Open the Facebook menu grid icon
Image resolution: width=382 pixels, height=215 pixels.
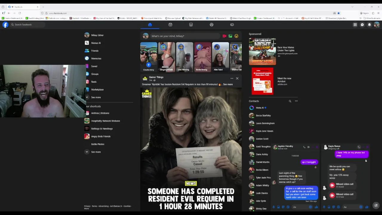click(355, 25)
